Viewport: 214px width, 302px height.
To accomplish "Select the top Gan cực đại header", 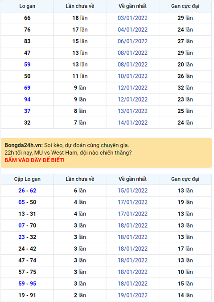I will pos(185,6).
